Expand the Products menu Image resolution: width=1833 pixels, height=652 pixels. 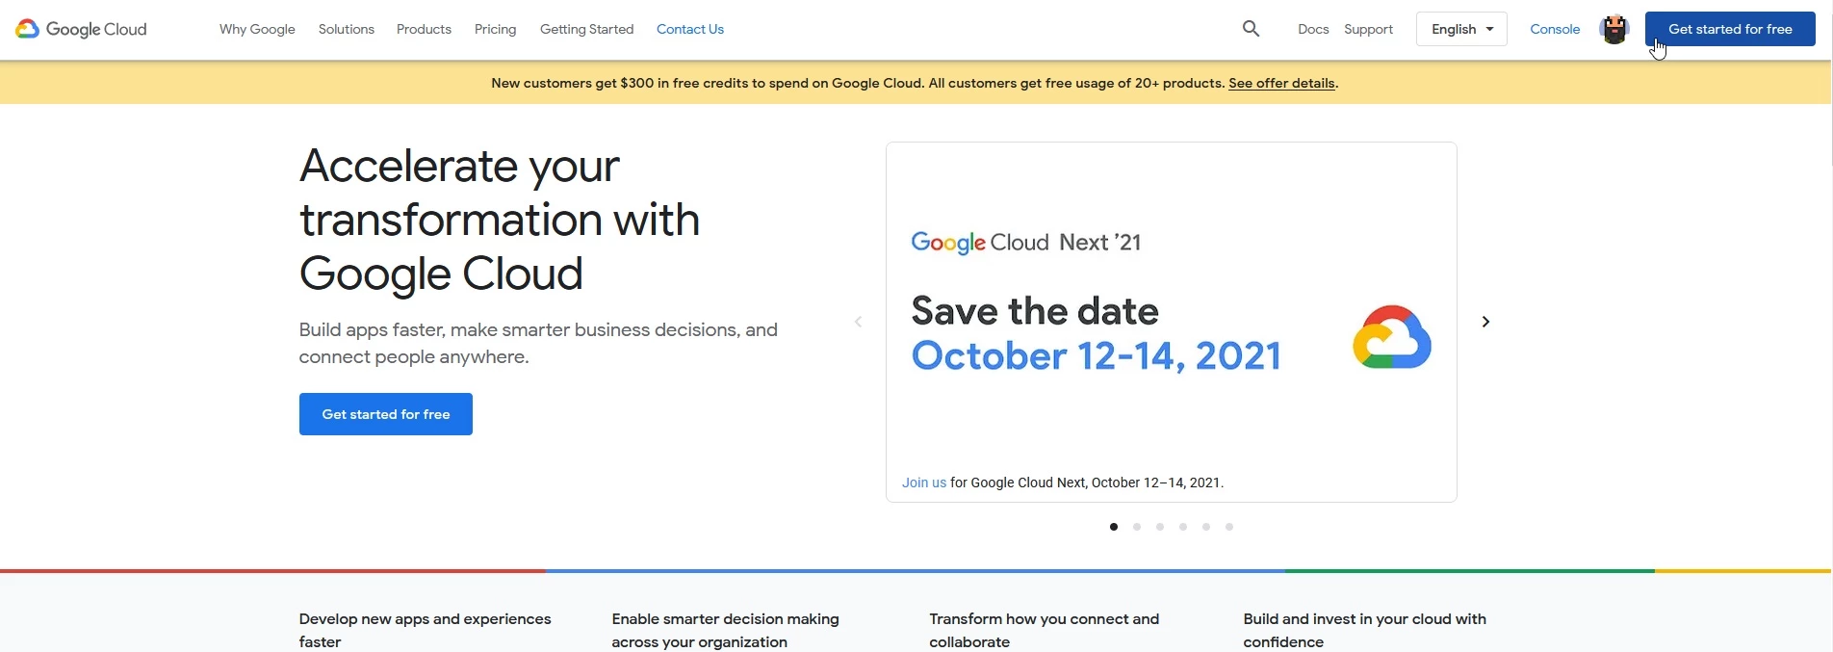coord(424,29)
